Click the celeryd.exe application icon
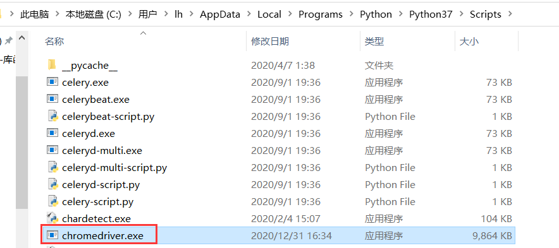 tap(52, 133)
